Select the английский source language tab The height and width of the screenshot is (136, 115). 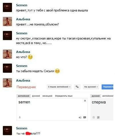[x=24, y=96]
